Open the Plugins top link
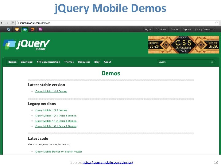Image resolution: width=221 pixels, height=166 pixels. click(x=147, y=29)
